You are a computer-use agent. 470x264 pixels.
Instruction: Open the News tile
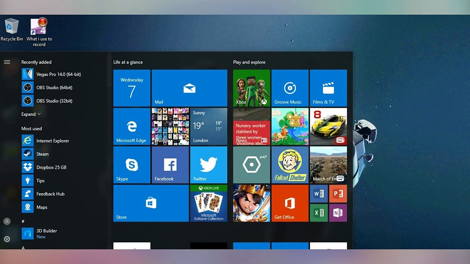(x=252, y=126)
